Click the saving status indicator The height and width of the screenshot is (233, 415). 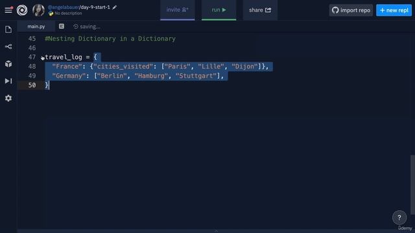(87, 27)
